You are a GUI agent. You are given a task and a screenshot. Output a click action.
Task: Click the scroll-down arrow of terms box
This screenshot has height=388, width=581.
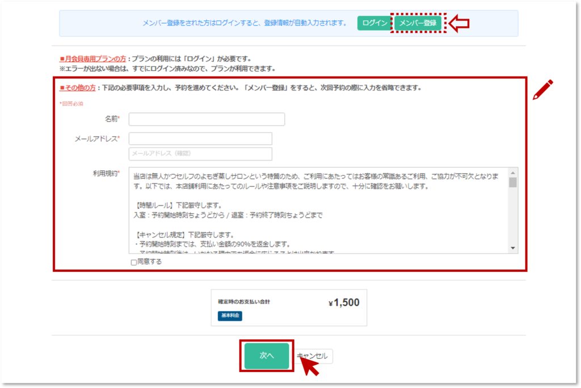pos(513,248)
